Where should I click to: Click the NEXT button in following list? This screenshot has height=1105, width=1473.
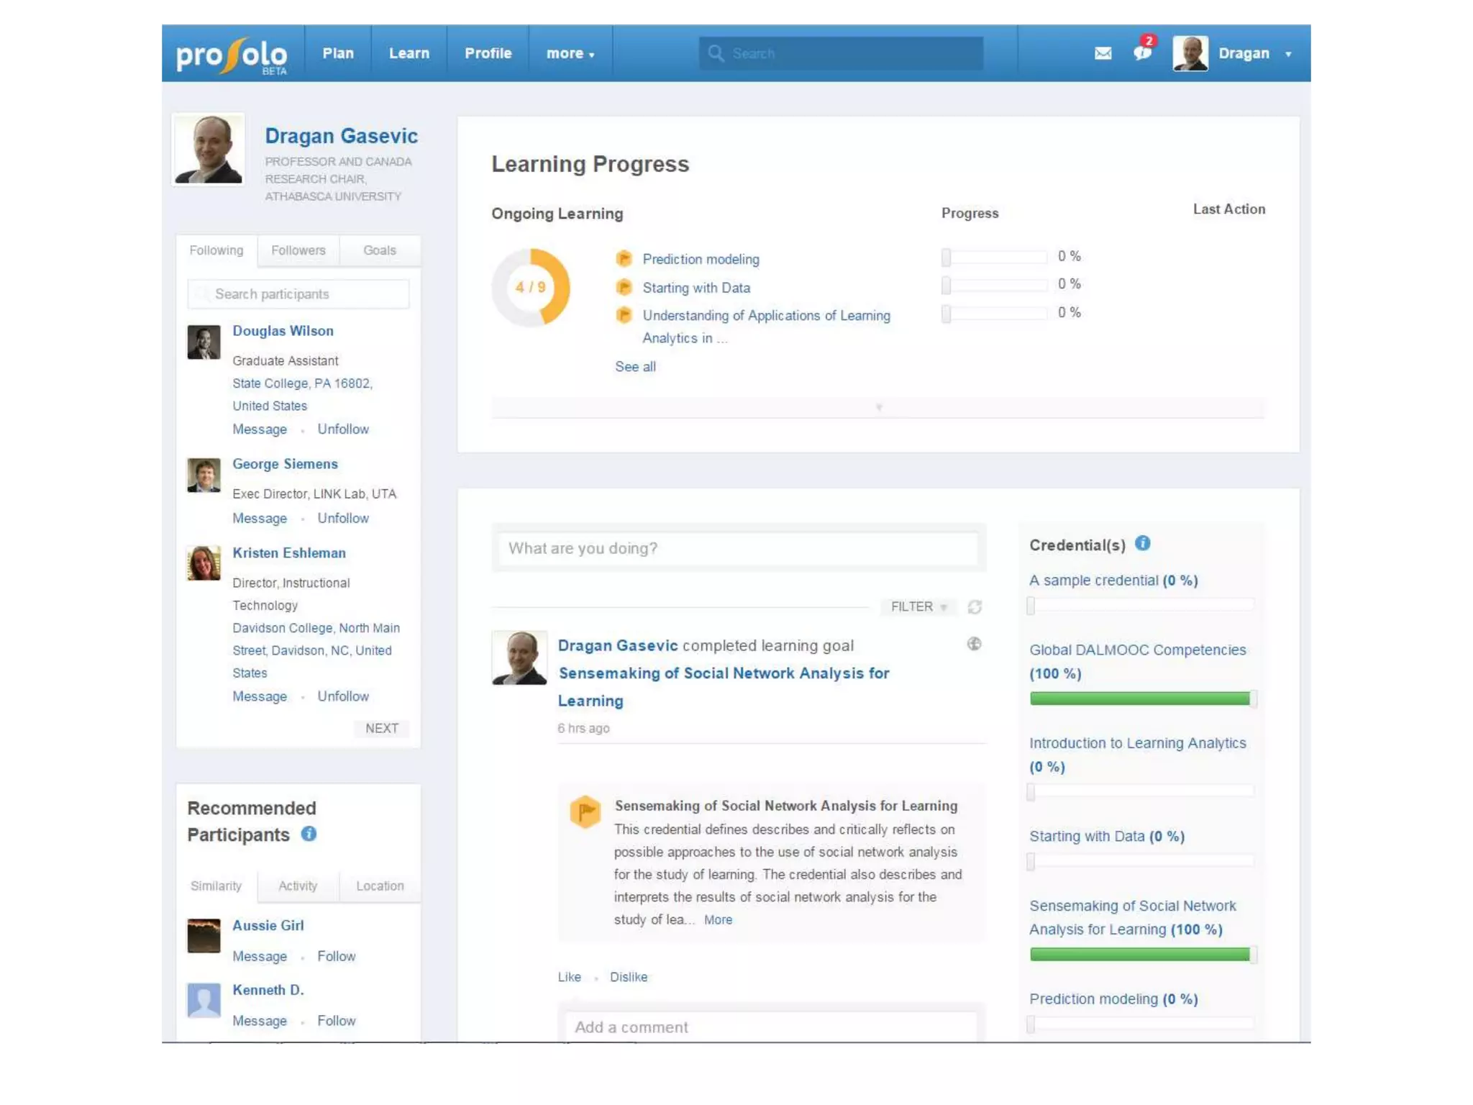point(381,728)
